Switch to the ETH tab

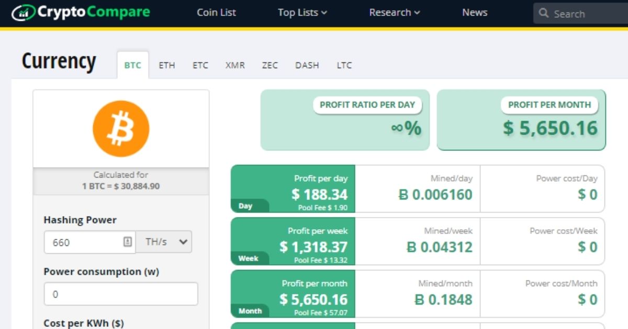coord(166,65)
